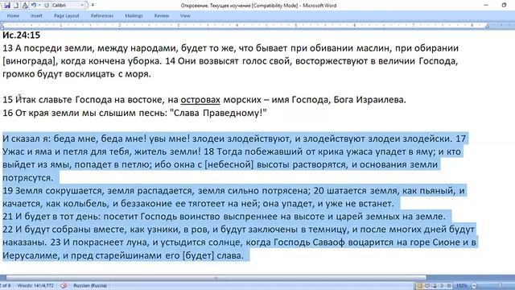Open Customize Quick Access Toolbar arrow
The height and width of the screenshot is (290, 515).
pyautogui.click(x=93, y=6)
